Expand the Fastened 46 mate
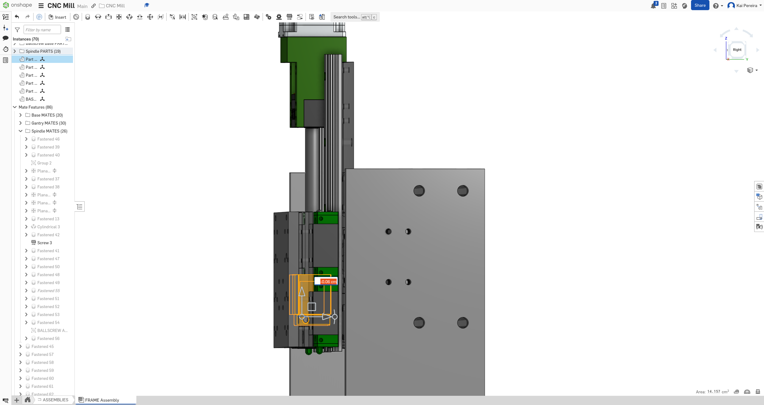This screenshot has height=405, width=764. (26, 139)
